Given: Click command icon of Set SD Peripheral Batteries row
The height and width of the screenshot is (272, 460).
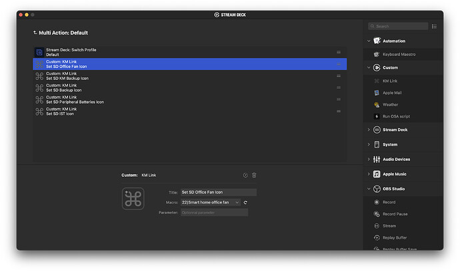Looking at the screenshot, I should point(39,100).
